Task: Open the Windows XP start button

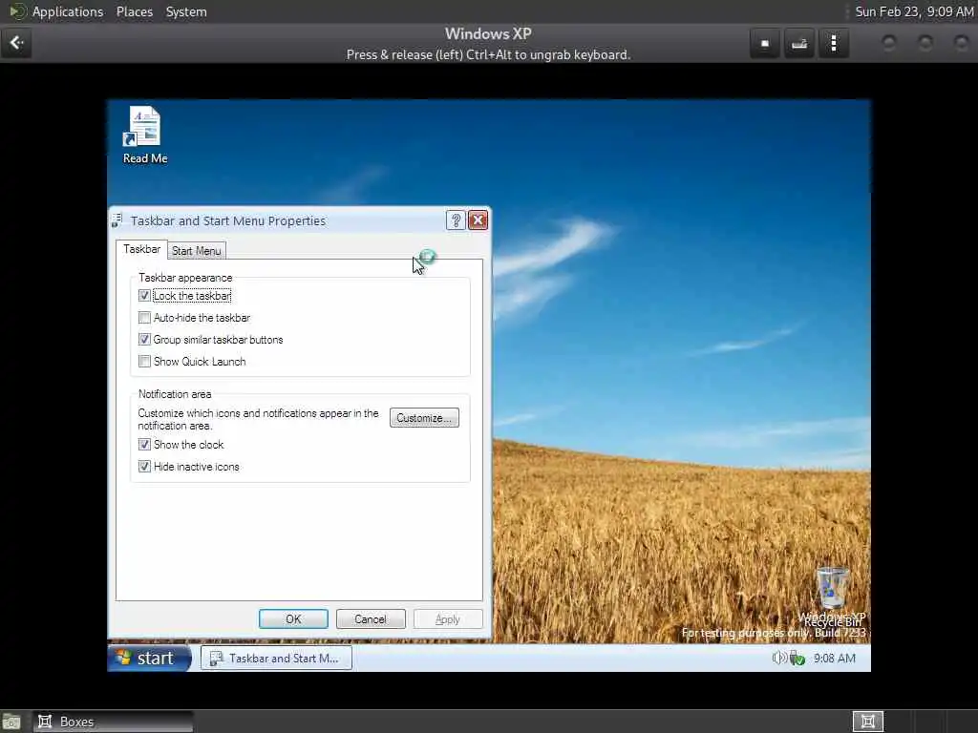Action: [x=150, y=659]
